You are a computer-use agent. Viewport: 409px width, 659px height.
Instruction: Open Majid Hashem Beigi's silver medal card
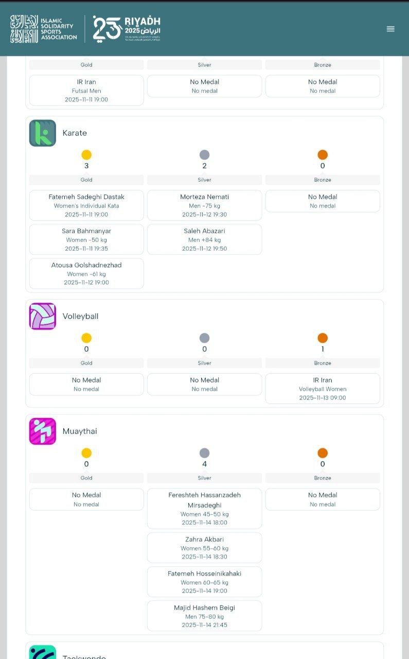[204, 616]
